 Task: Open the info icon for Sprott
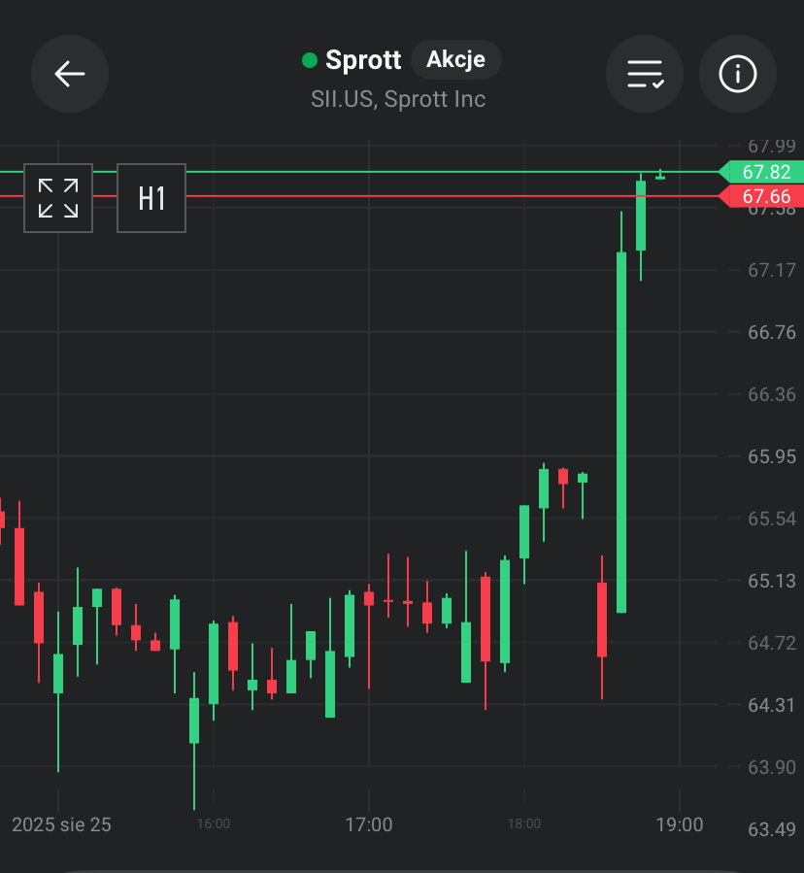tap(738, 74)
